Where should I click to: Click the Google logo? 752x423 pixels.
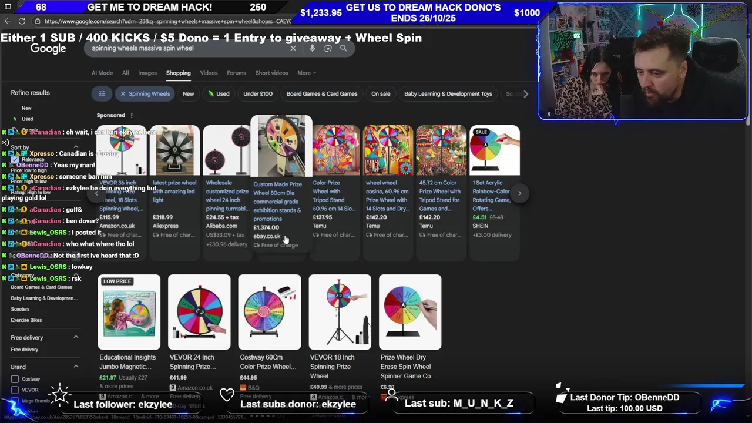tap(48, 49)
